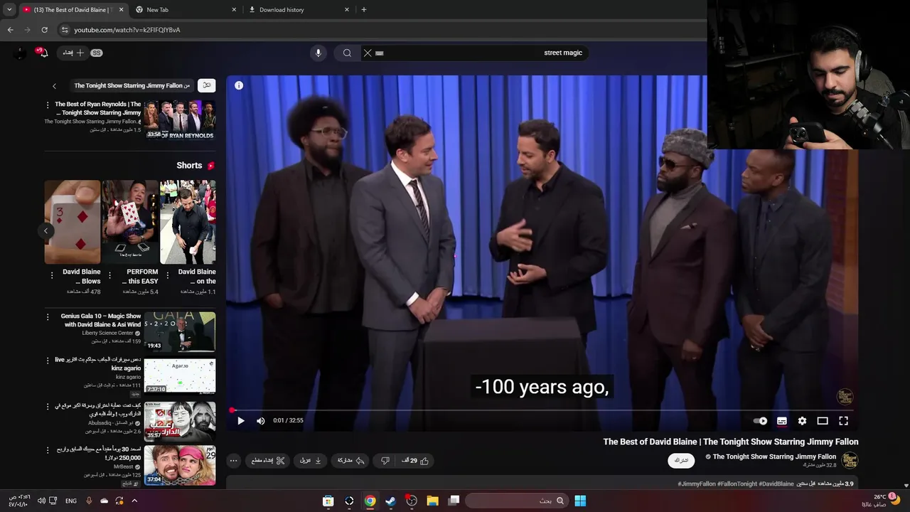910x512 pixels.
Task: Open options menu for Abusadiq video
Action: pos(48,405)
